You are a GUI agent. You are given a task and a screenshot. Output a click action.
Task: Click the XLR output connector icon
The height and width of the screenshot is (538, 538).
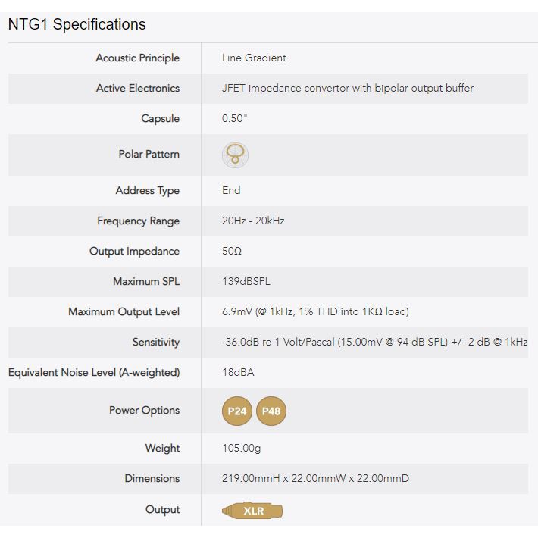click(253, 511)
